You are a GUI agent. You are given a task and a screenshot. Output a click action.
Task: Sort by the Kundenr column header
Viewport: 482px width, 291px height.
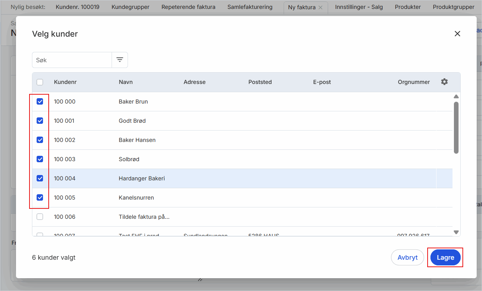65,82
